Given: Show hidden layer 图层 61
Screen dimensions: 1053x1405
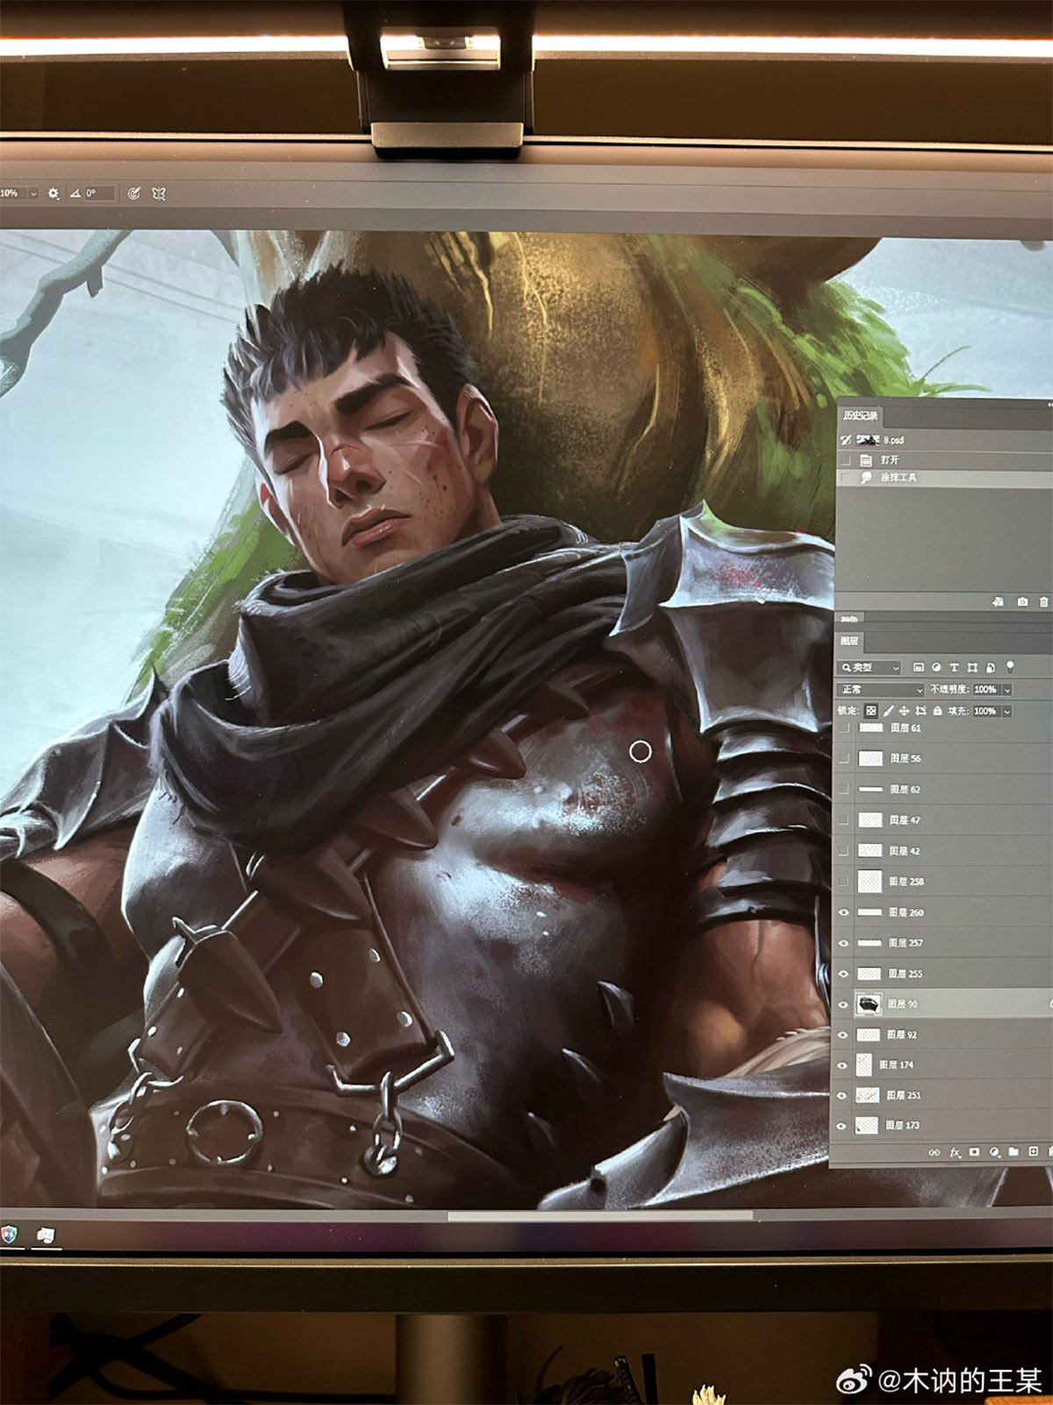Looking at the screenshot, I should click(x=844, y=728).
